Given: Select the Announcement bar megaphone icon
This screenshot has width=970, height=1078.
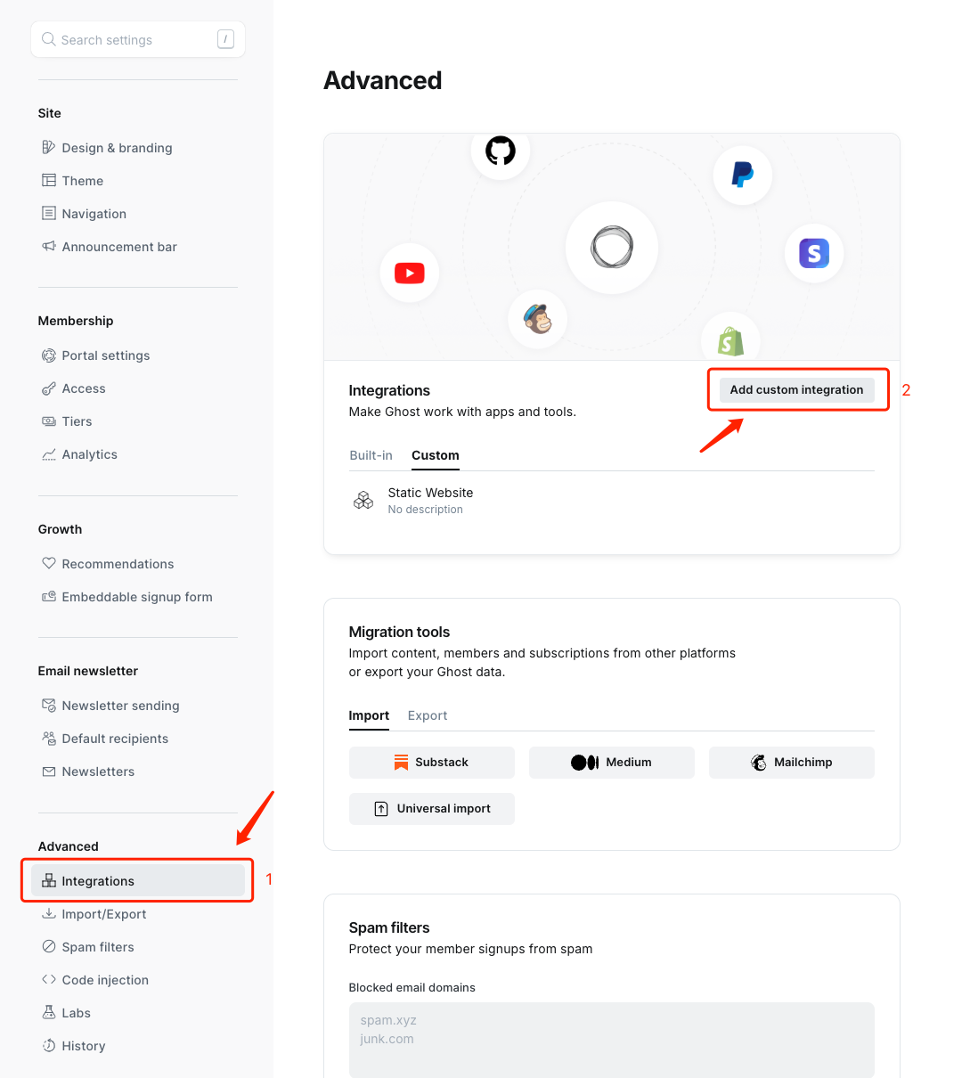Looking at the screenshot, I should pos(49,246).
